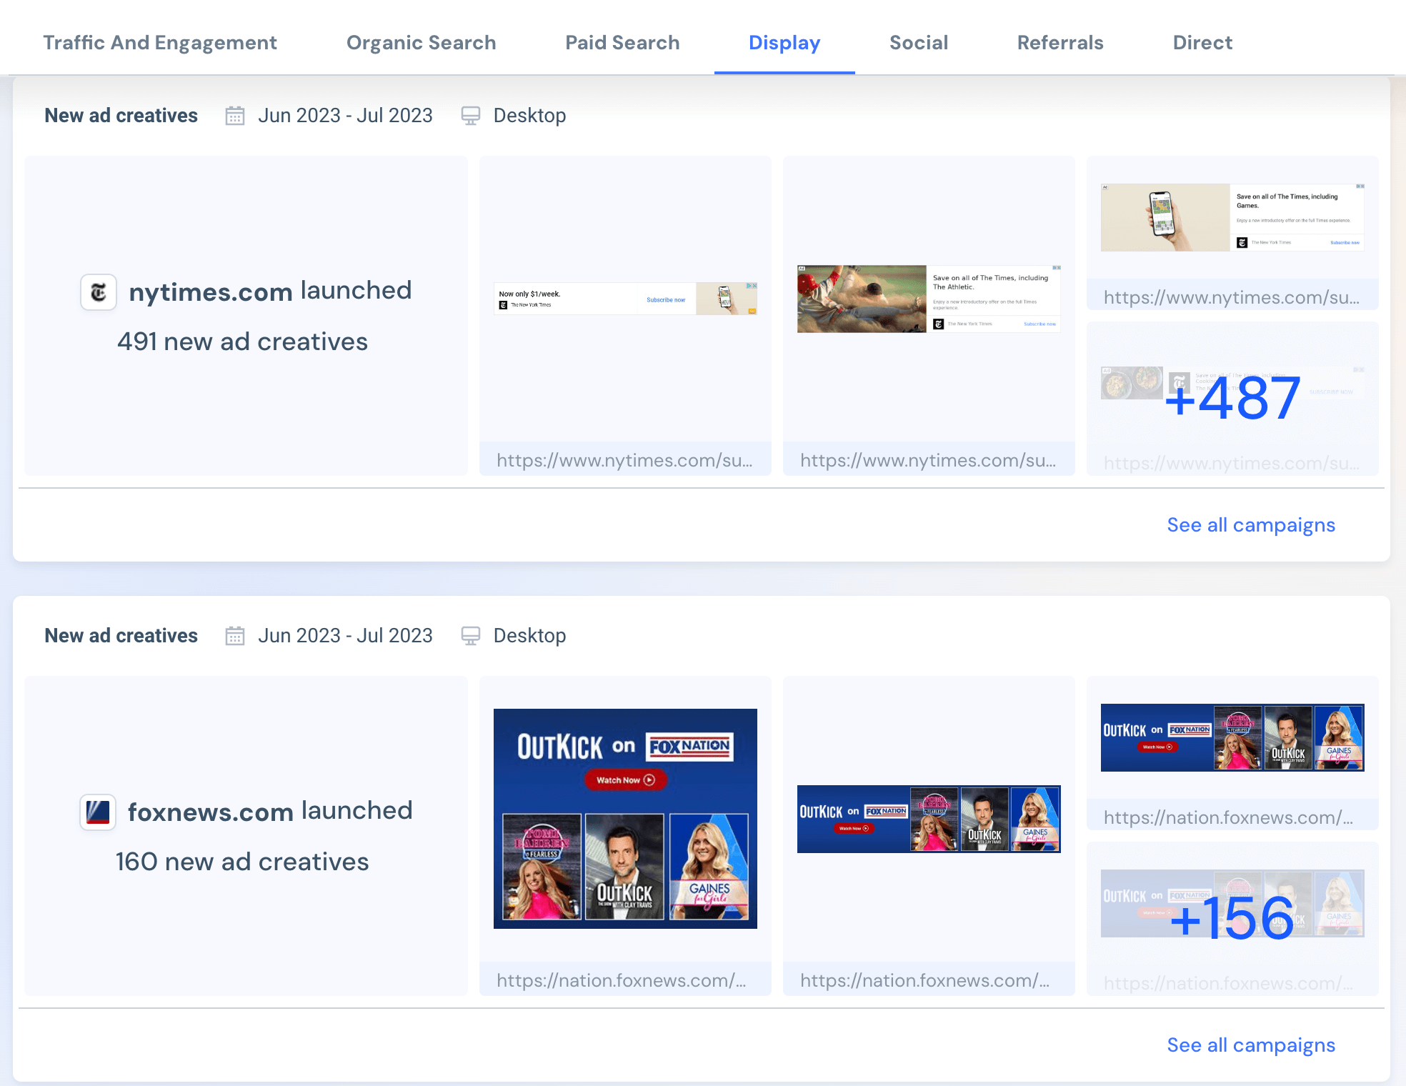
Task: Click the calendar icon in the nytimes ad section
Action: [236, 115]
